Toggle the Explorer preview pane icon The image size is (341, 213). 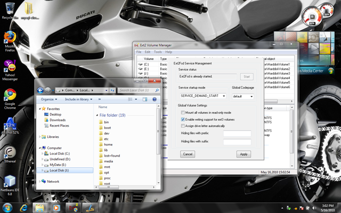(145, 100)
